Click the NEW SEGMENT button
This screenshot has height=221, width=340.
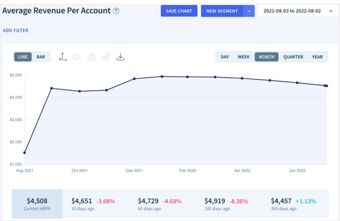click(x=222, y=11)
